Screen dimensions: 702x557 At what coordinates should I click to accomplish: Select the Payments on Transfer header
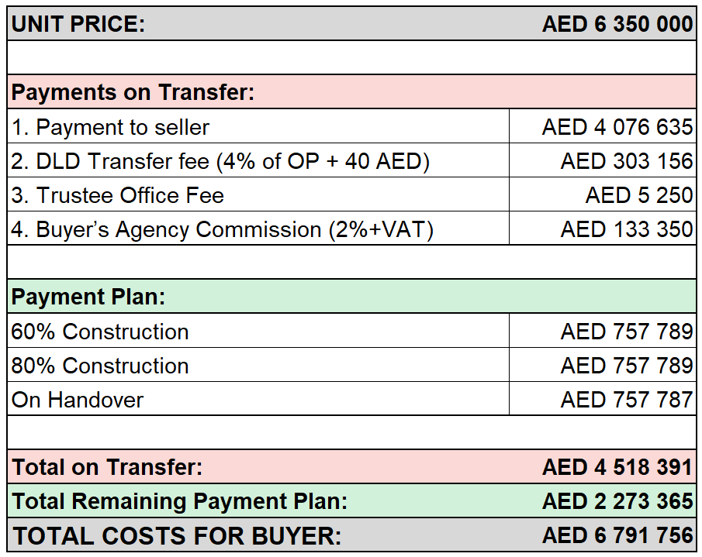pyautogui.click(x=351, y=91)
